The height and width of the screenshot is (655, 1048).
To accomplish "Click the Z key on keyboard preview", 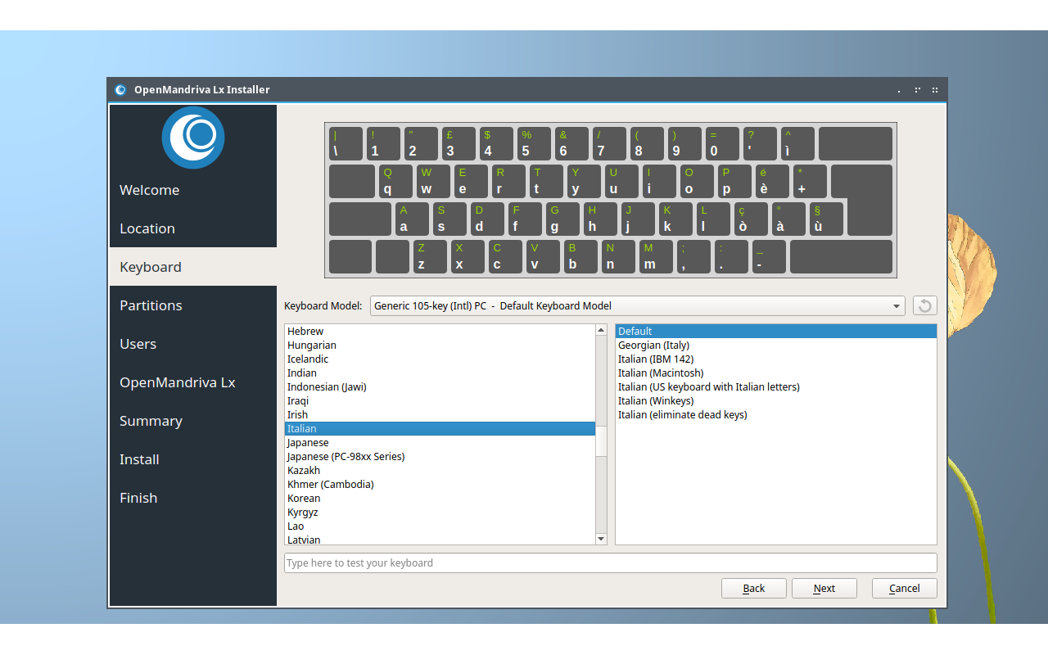I will (430, 257).
